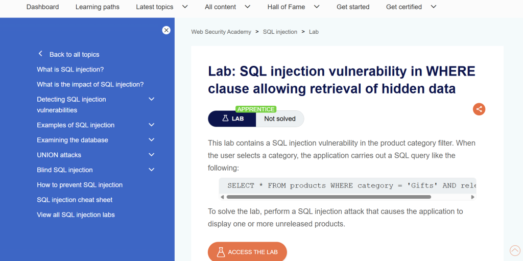Viewport: 523px width, 261px height.
Task: Click the ACCESS THE LAB button
Action: pyautogui.click(x=248, y=252)
